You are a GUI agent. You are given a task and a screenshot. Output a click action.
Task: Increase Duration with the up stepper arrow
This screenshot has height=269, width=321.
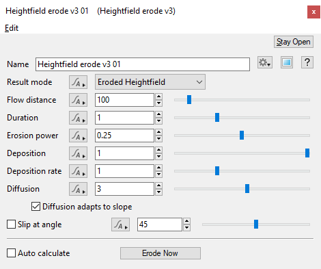pyautogui.click(x=159, y=114)
